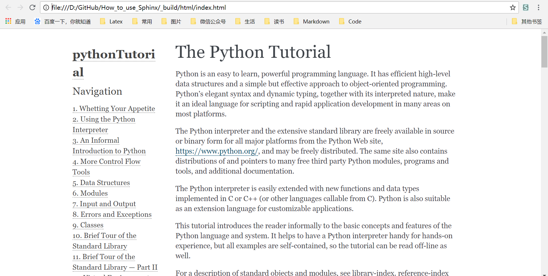Open the Latex bookmark folder

tap(111, 21)
